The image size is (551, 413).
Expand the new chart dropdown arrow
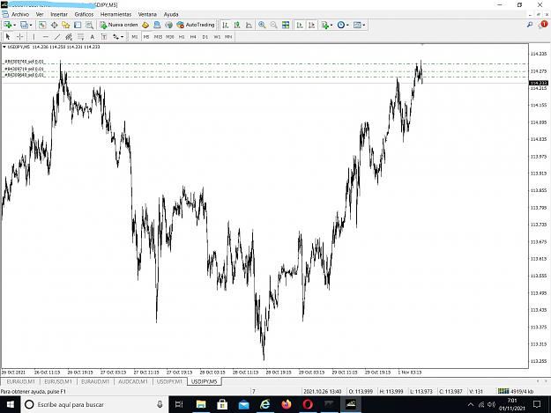click(x=14, y=25)
